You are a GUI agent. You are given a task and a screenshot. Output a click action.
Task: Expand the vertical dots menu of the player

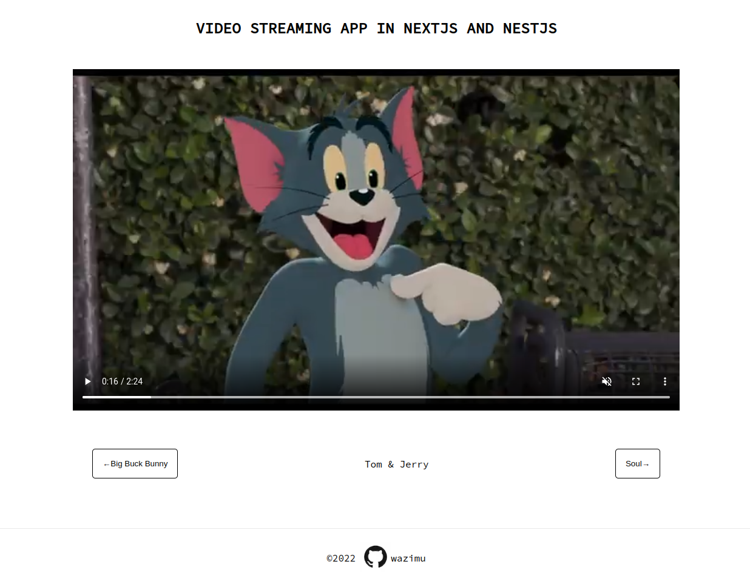665,381
